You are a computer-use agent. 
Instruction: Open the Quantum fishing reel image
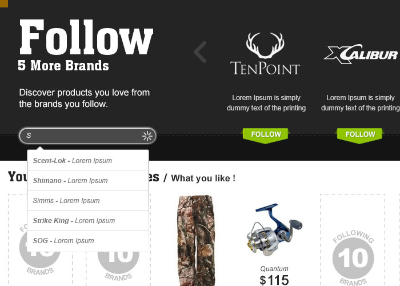pos(274,229)
